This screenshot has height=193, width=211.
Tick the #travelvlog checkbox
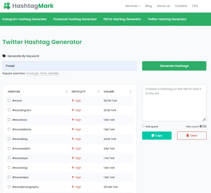tap(9, 167)
